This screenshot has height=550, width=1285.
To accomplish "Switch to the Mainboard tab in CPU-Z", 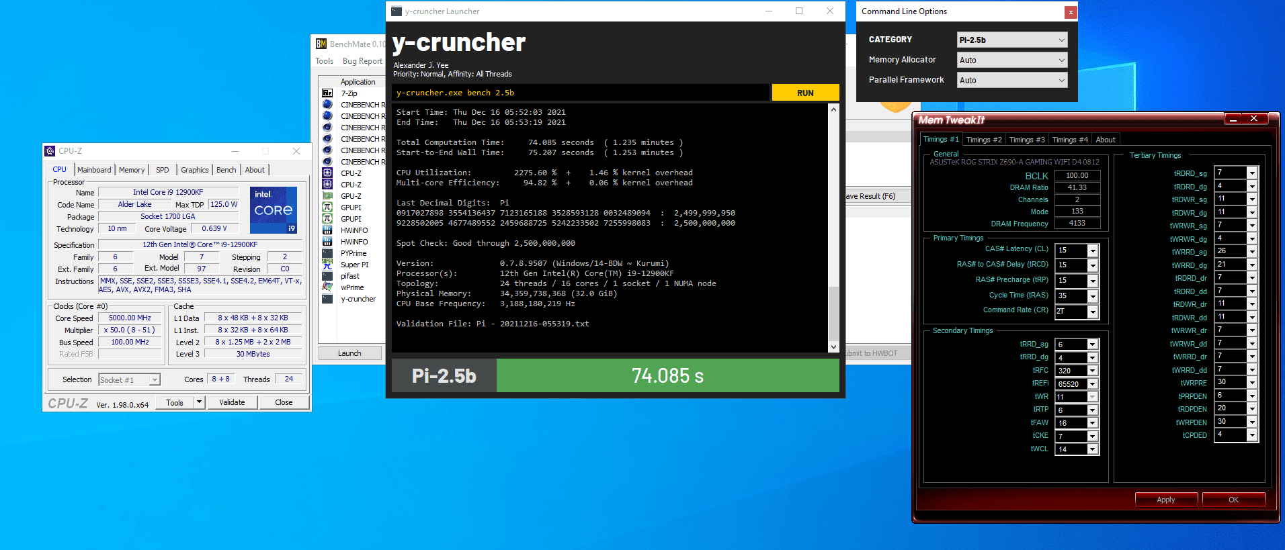I will (94, 170).
